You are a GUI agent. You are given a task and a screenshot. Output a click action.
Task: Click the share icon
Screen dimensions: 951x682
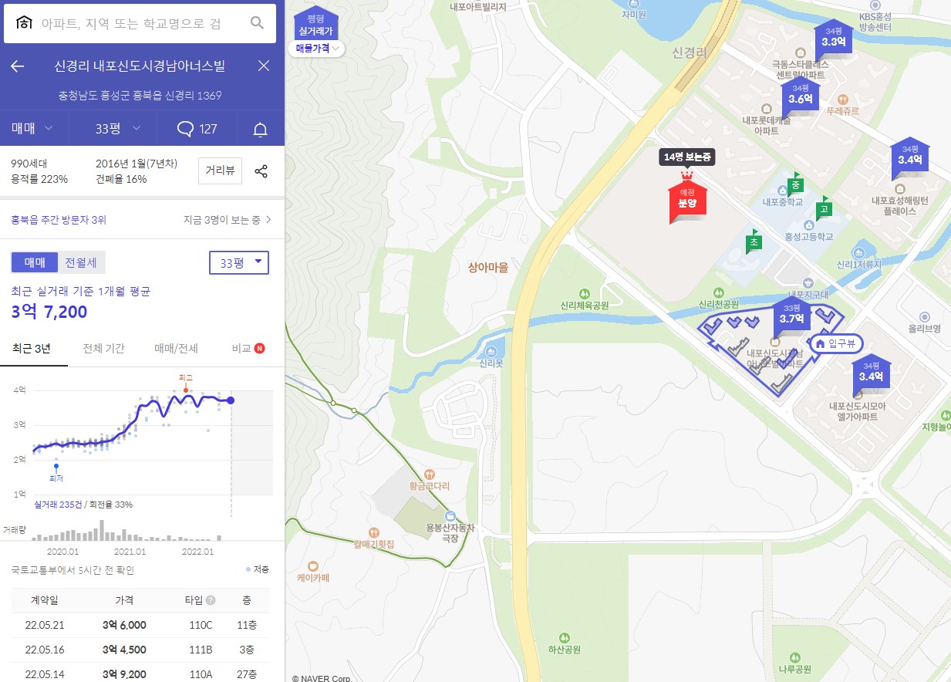point(261,171)
